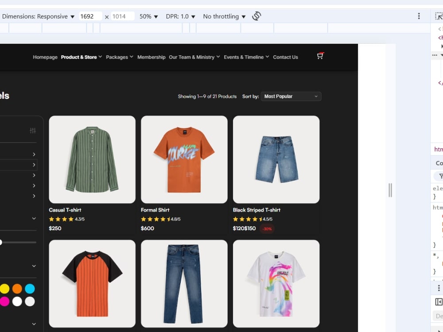Expand Our Team & Ministry menu

[194, 57]
